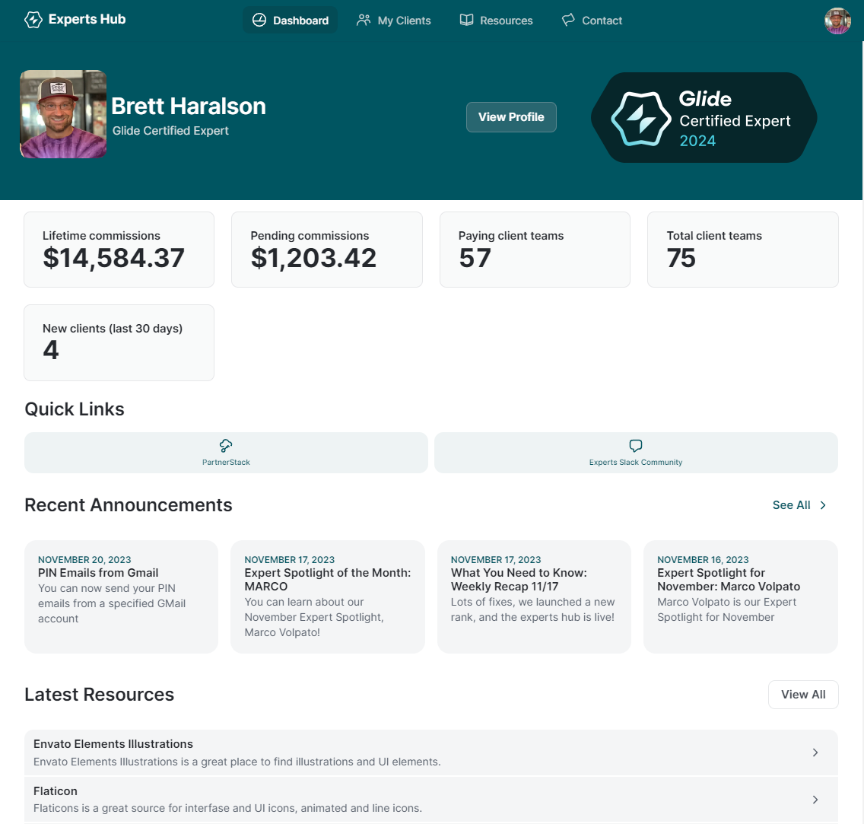The height and width of the screenshot is (824, 864).
Task: Click the Experts Hub brand text
Action: [x=87, y=19]
